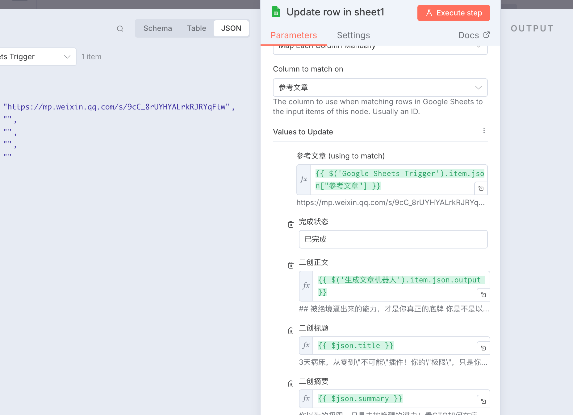
Task: Open the Docs link
Action: pyautogui.click(x=474, y=35)
